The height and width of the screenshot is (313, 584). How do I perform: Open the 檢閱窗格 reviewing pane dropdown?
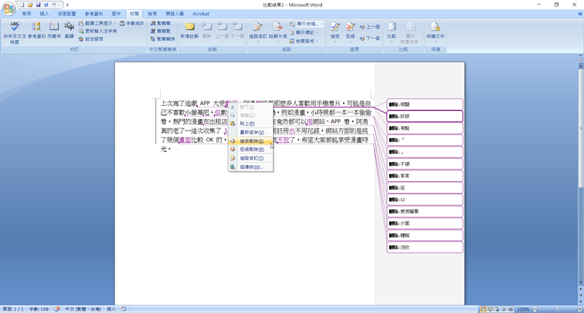307,42
